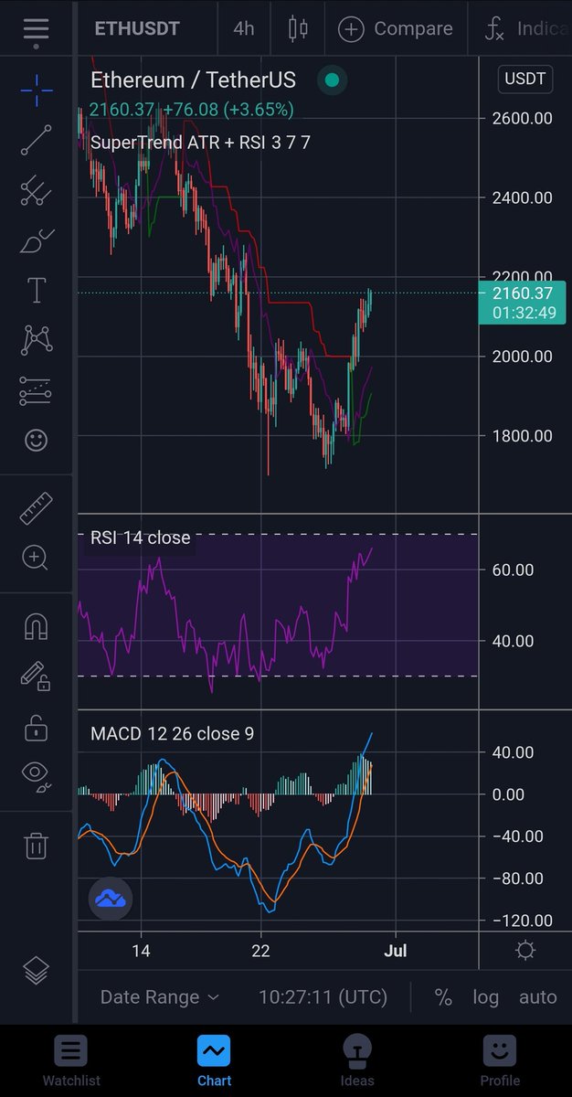Click the USDT currency label

[x=524, y=79]
